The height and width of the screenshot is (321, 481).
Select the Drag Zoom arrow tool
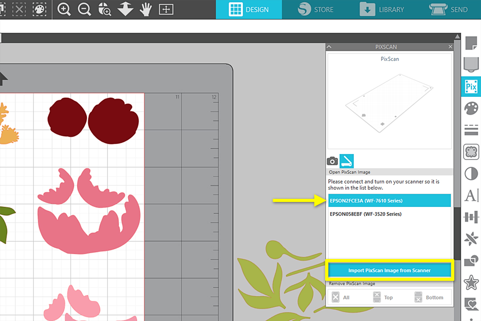click(x=125, y=9)
